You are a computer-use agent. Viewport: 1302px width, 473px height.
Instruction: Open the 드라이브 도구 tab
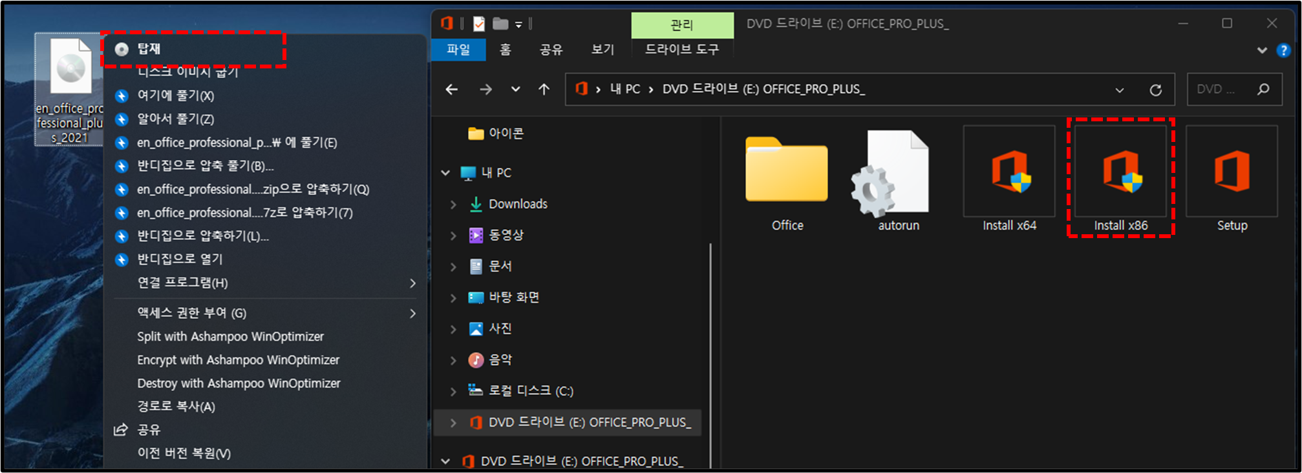click(x=682, y=49)
